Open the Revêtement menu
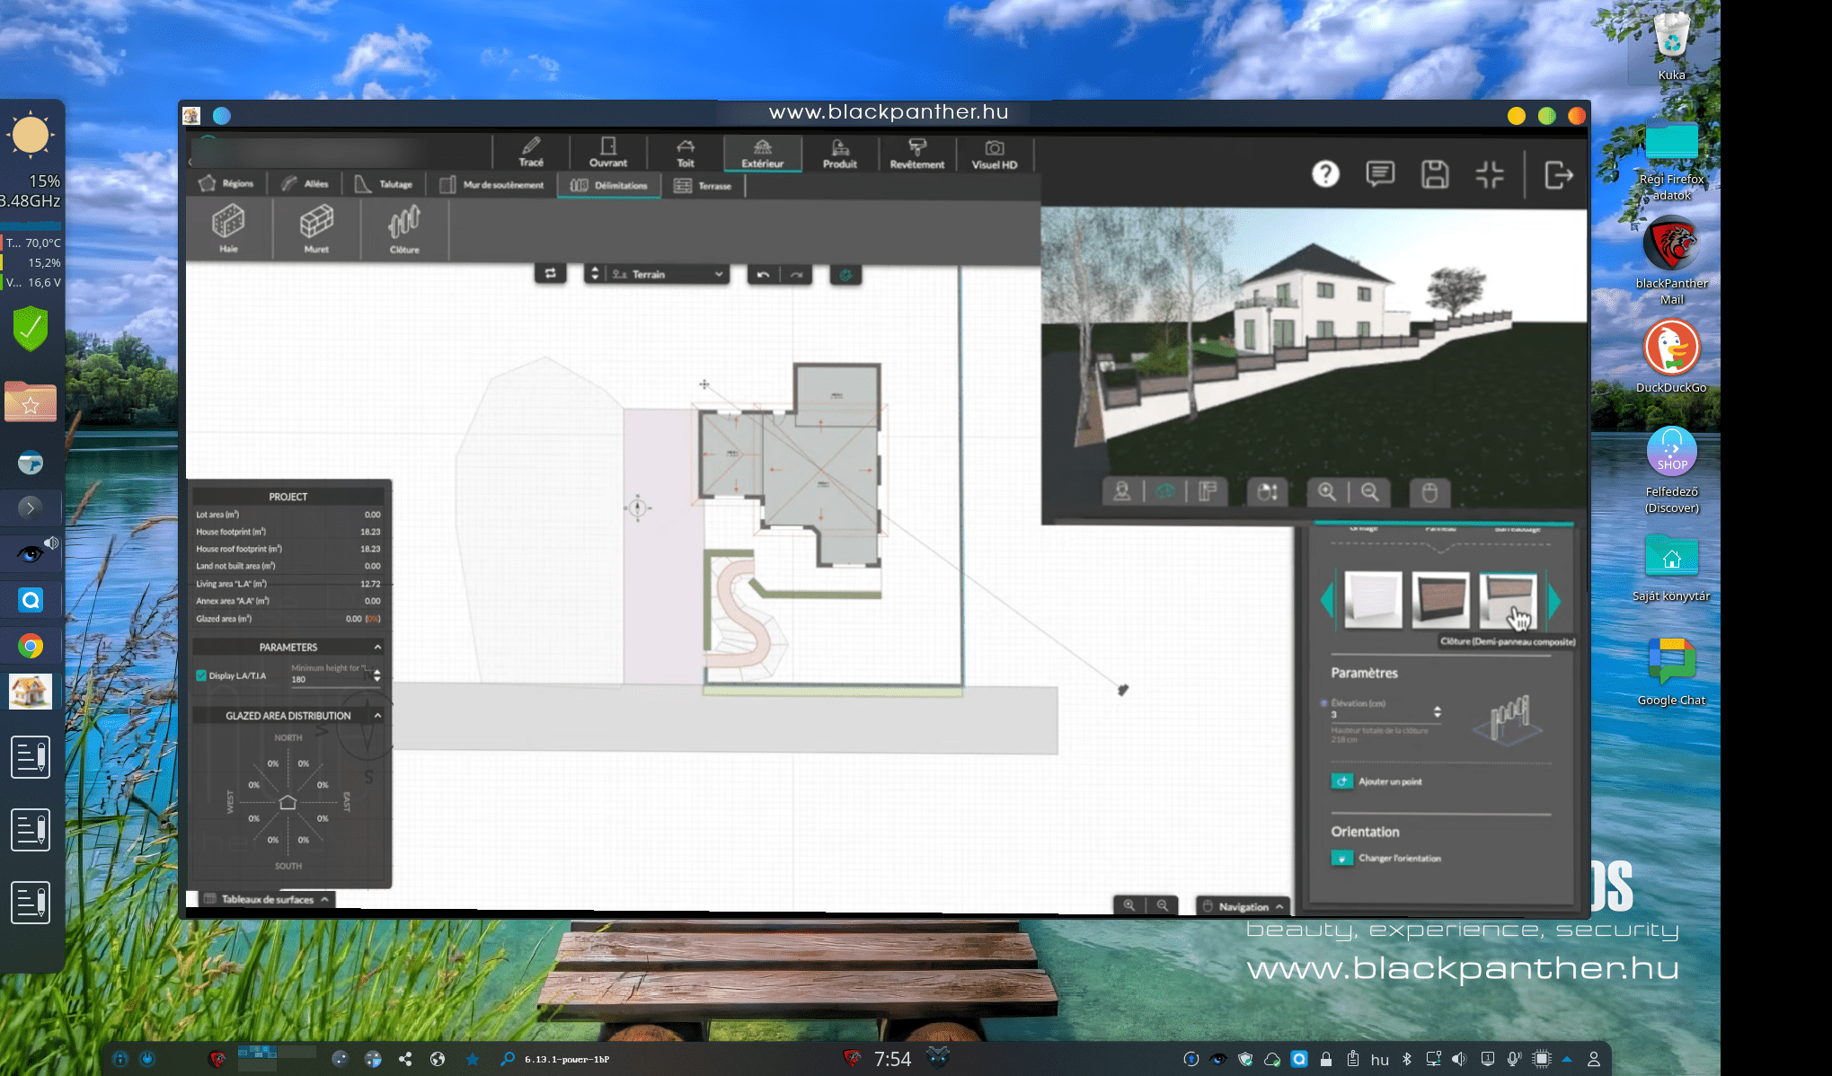The image size is (1832, 1076). [x=916, y=154]
